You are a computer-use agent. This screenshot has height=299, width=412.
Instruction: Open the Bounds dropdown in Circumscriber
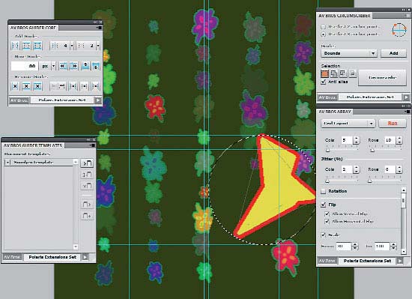pyautogui.click(x=349, y=53)
